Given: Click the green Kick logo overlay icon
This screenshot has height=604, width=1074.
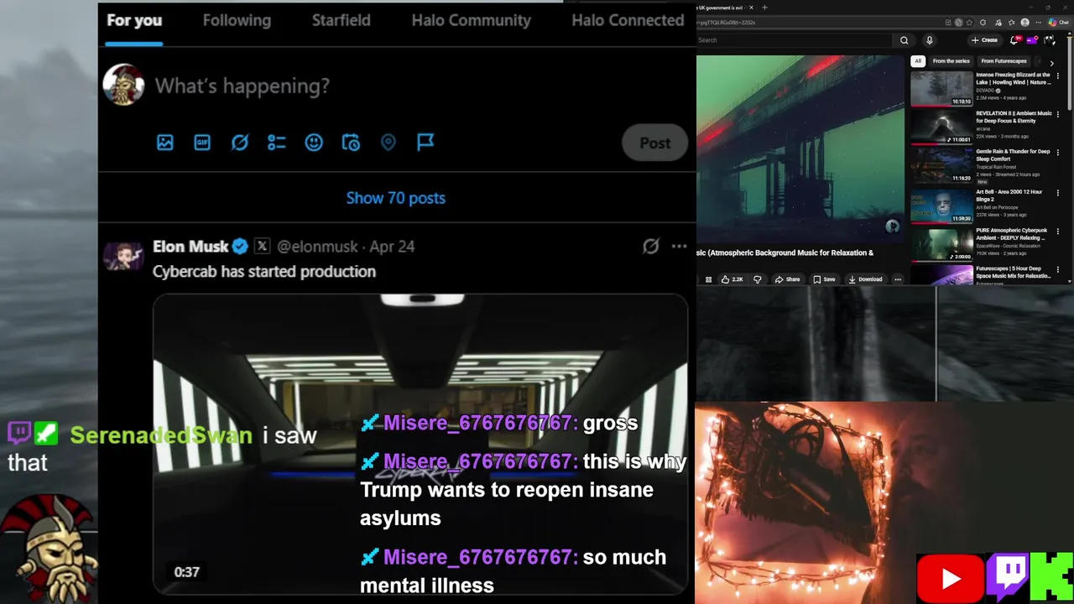Looking at the screenshot, I should click(1052, 577).
